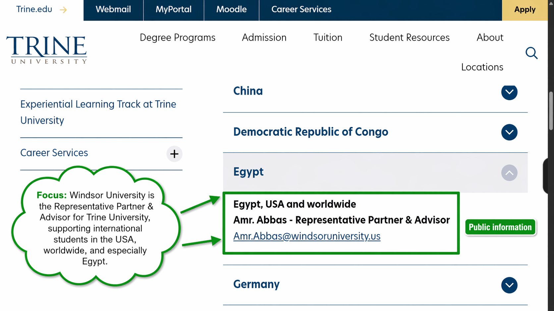
Task: Open the Webmail tab
Action: click(x=113, y=10)
